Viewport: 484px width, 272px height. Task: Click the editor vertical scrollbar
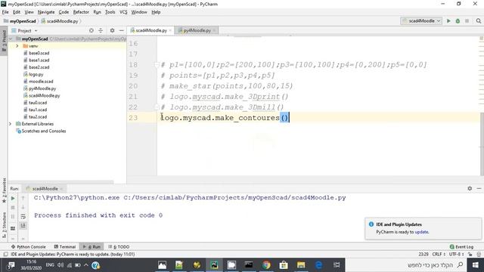pyautogui.click(x=482, y=144)
